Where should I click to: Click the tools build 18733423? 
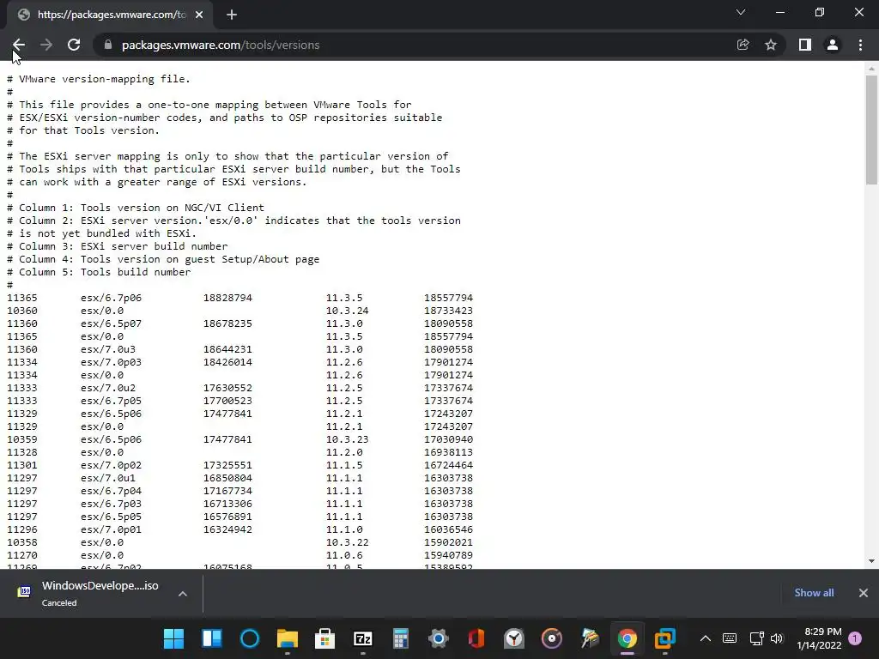coord(448,311)
